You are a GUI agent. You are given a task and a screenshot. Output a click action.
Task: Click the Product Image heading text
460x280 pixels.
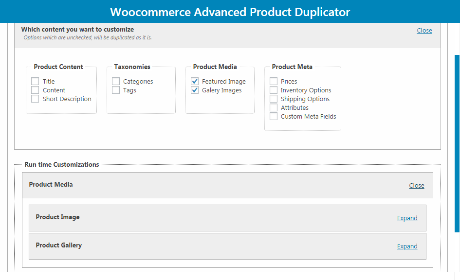pos(58,217)
